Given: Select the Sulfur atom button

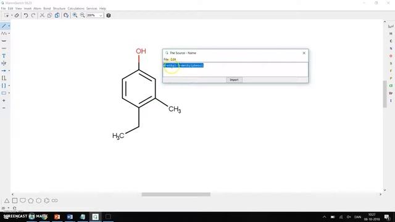Looking at the screenshot, I should [x=391, y=64].
